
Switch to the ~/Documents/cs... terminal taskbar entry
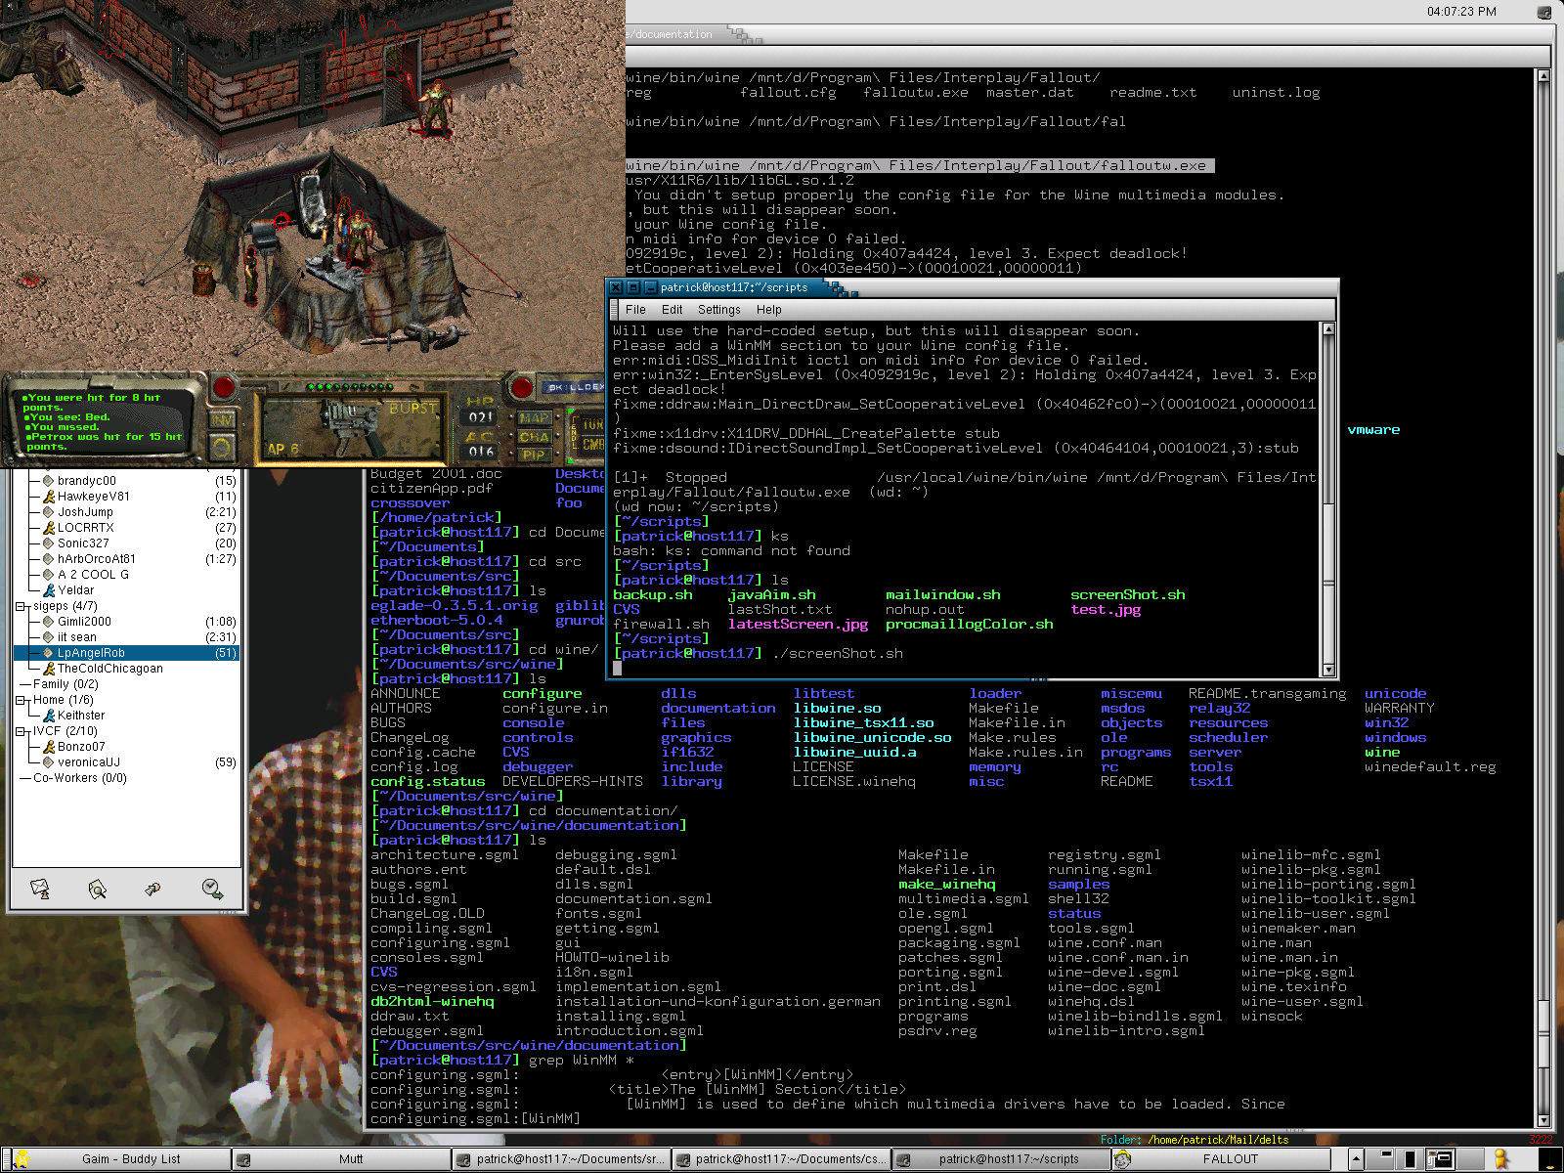[x=780, y=1159]
